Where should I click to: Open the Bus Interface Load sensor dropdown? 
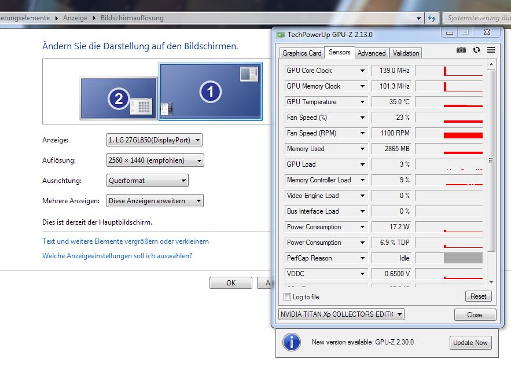point(362,211)
